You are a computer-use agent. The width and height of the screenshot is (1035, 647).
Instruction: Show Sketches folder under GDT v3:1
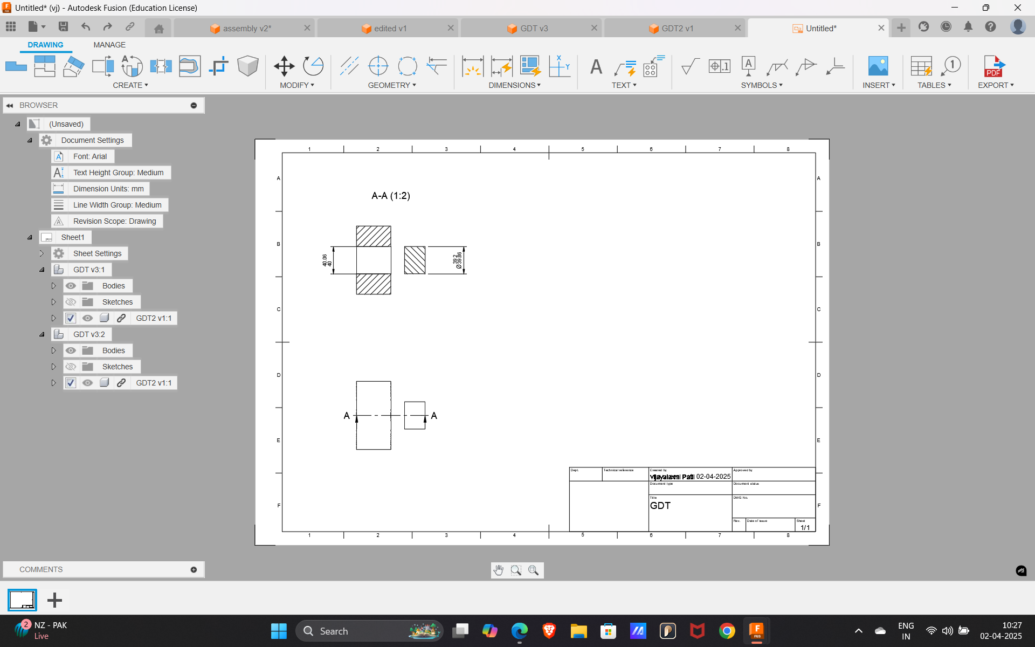(71, 302)
